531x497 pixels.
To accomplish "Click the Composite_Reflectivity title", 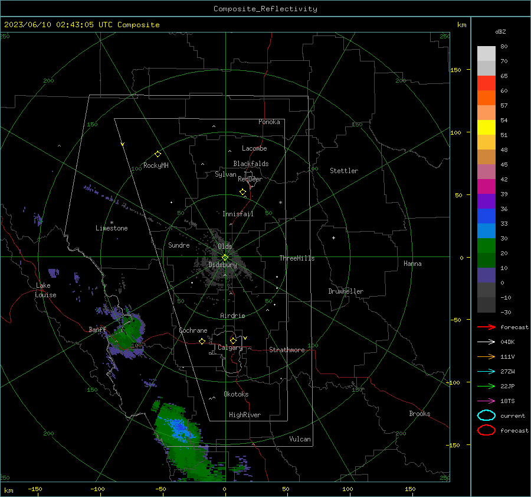I will (x=265, y=9).
